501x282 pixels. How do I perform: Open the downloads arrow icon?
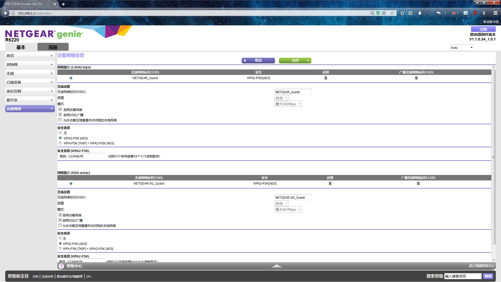pos(420,13)
